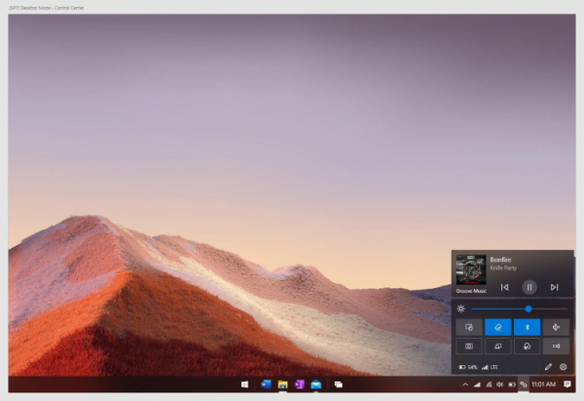Click the third tile in bottom quick-action row
Image resolution: width=584 pixels, height=401 pixels.
527,346
